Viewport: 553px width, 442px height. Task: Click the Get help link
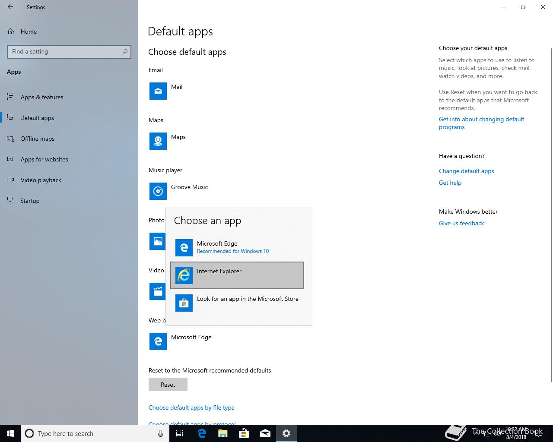[x=450, y=183]
